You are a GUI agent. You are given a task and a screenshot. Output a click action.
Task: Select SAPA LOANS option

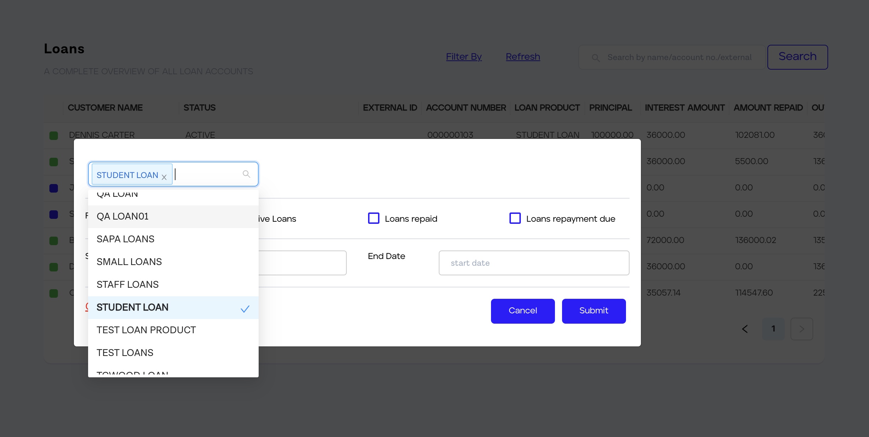[125, 239]
